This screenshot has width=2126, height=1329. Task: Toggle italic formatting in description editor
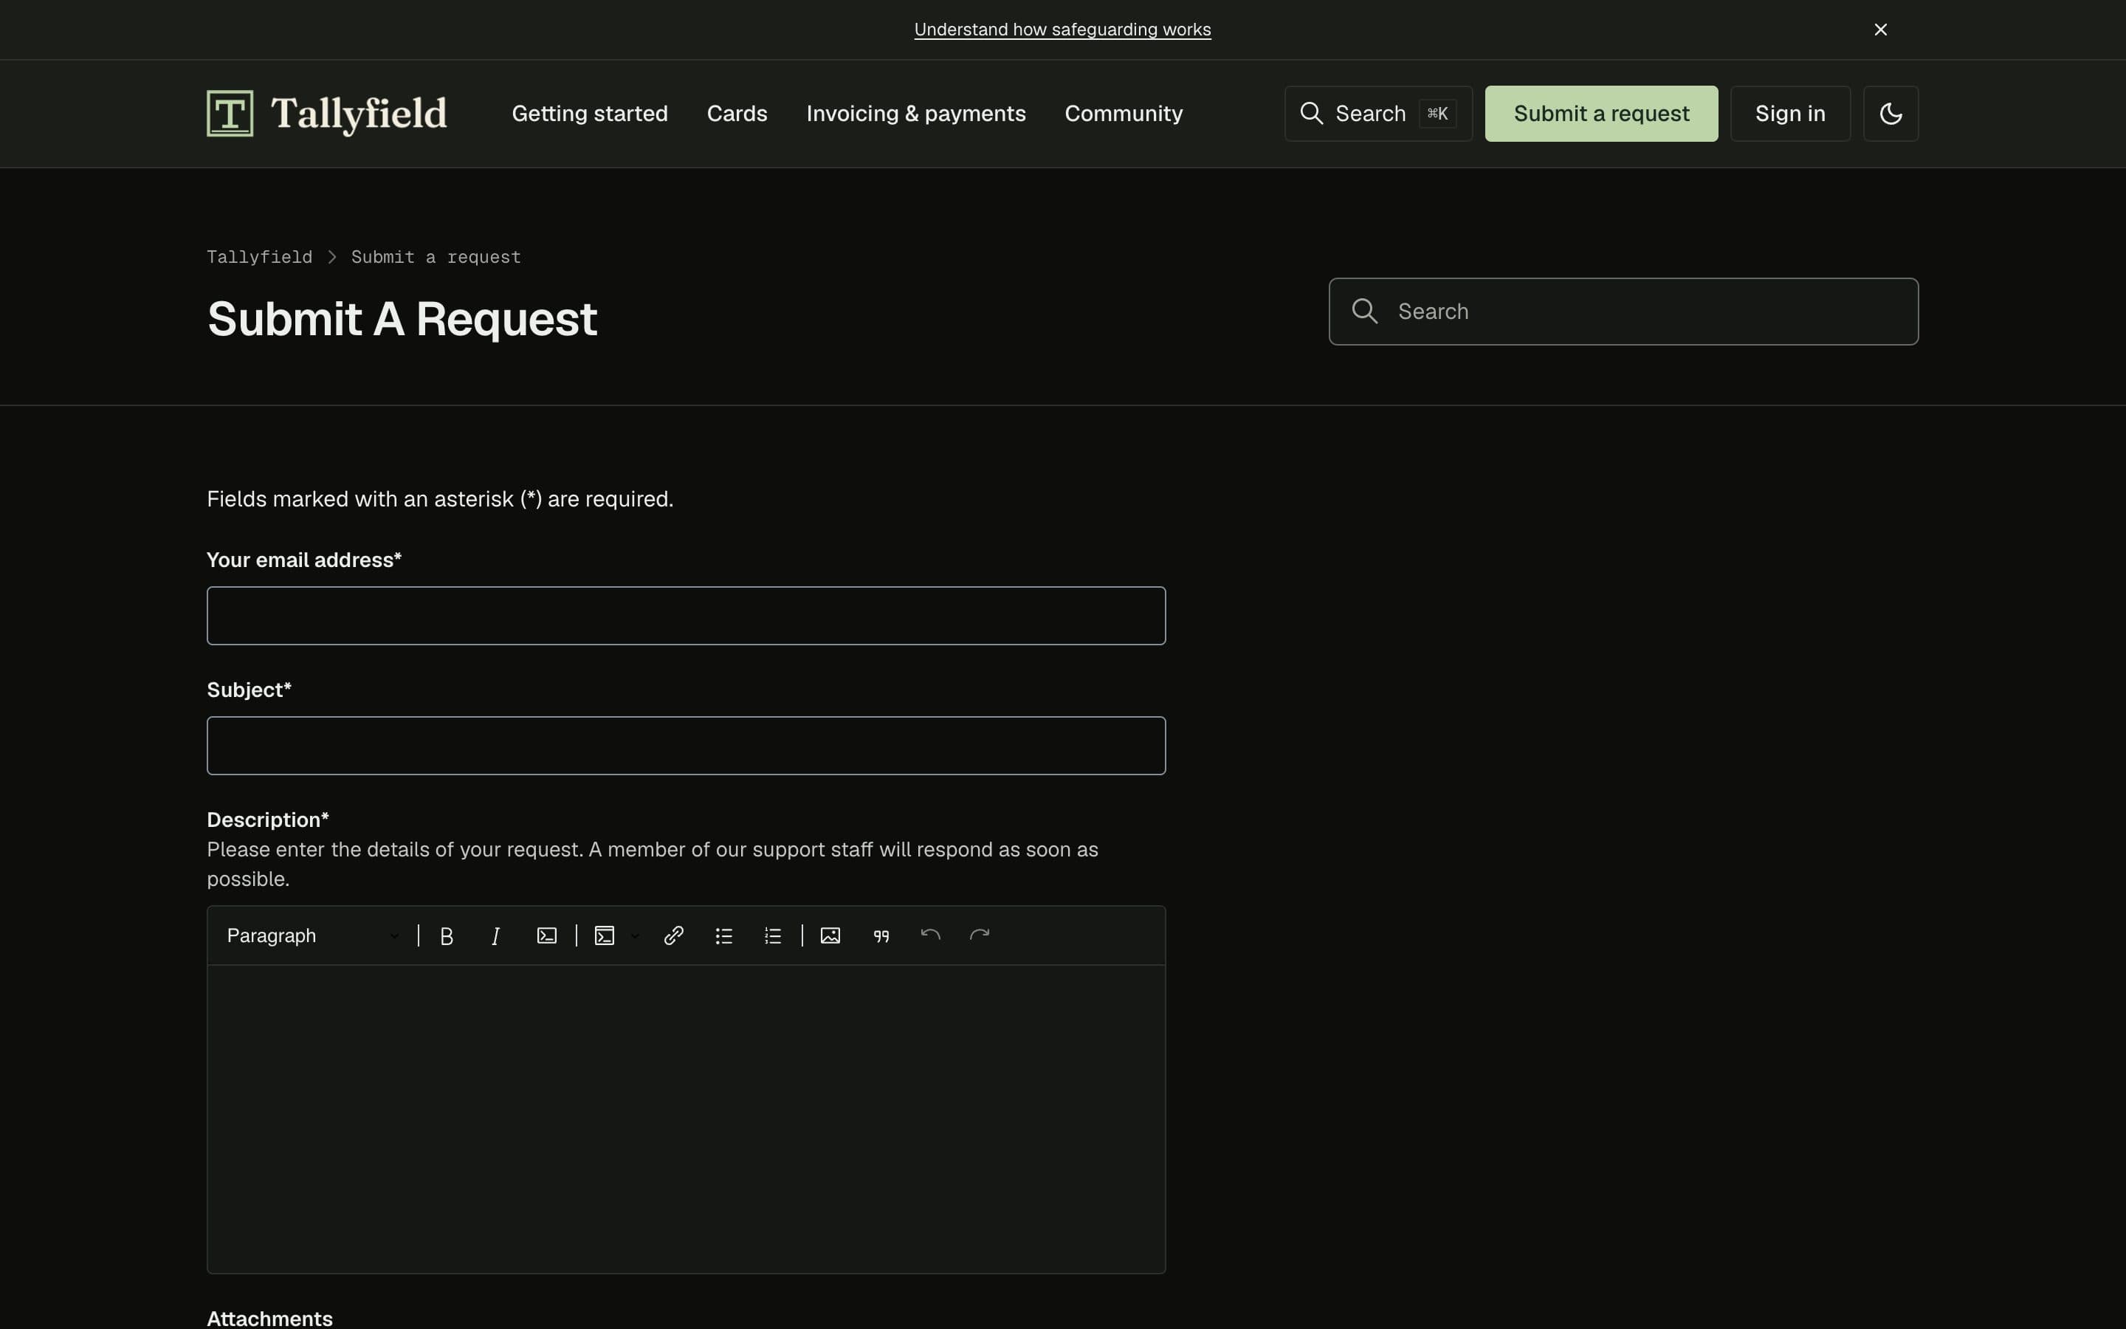[495, 936]
